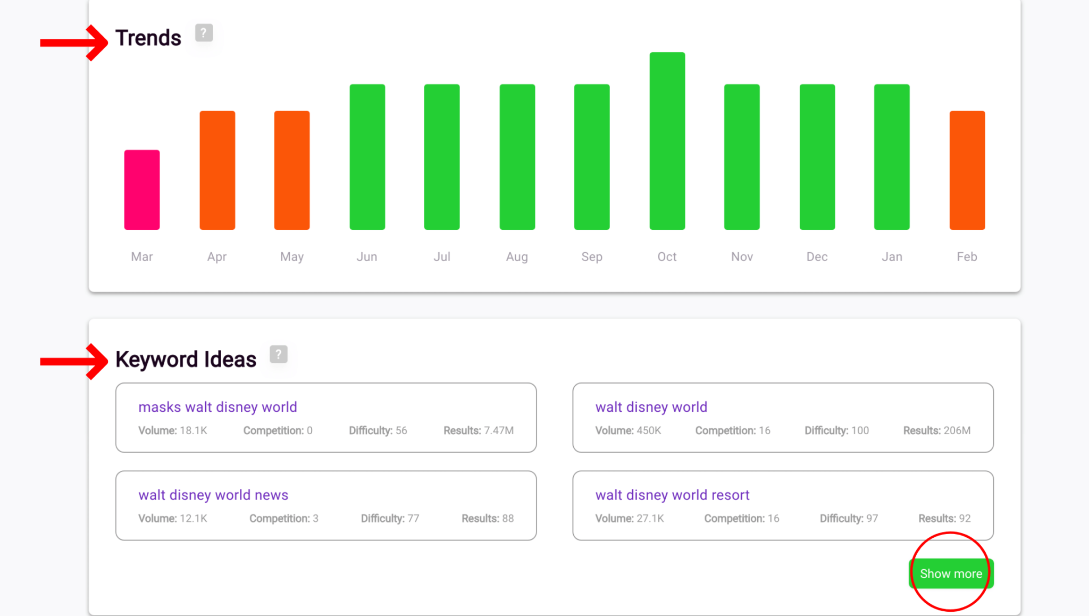
Task: Open the keyword link masks walt disney world
Action: point(217,407)
